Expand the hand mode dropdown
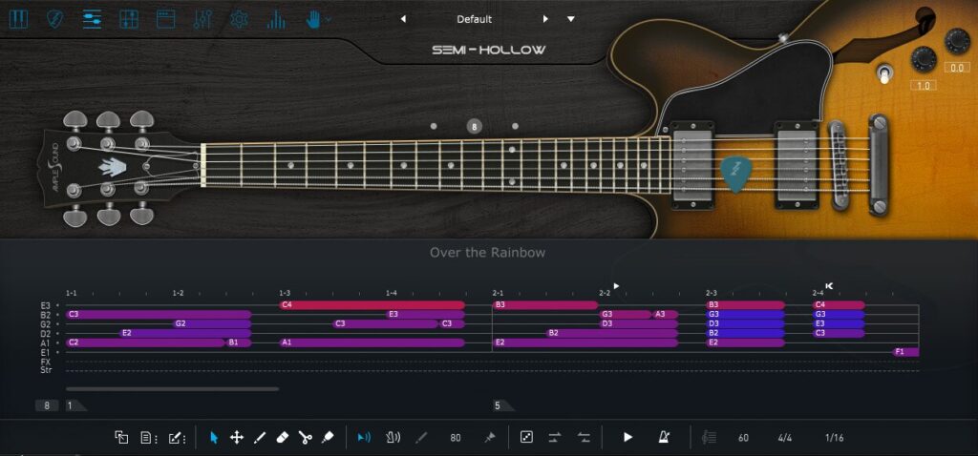 [x=330, y=19]
